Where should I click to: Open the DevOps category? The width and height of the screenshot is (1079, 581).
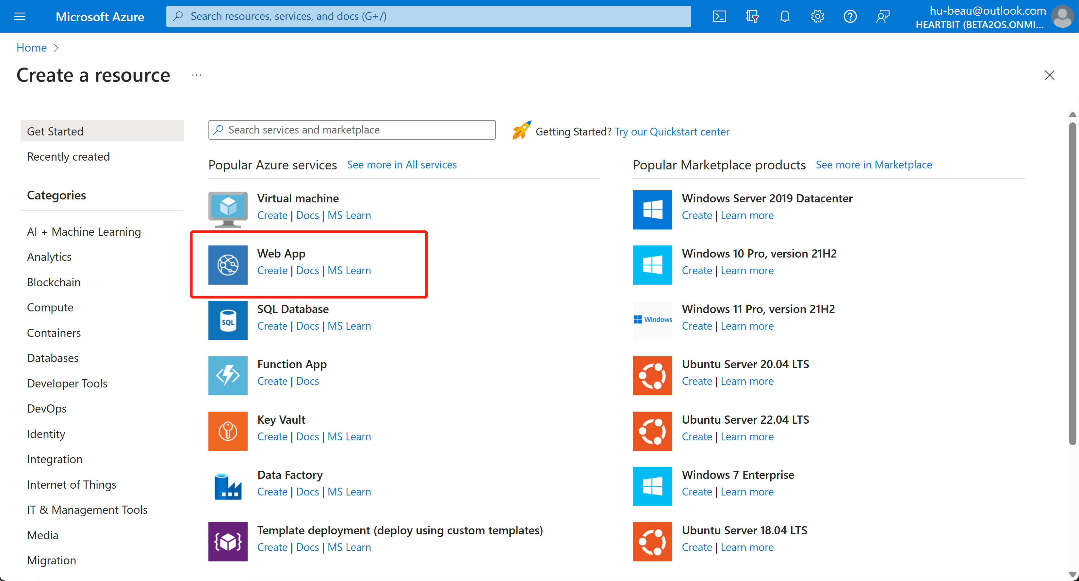46,409
